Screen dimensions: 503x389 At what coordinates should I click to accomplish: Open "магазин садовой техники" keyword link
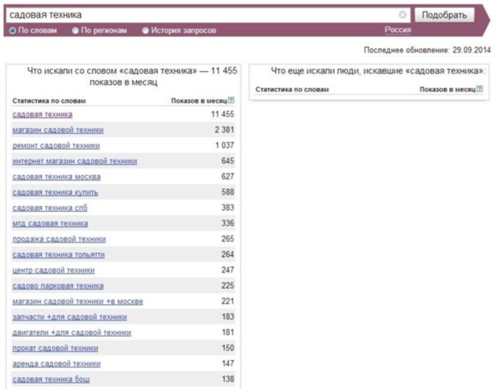(58, 130)
